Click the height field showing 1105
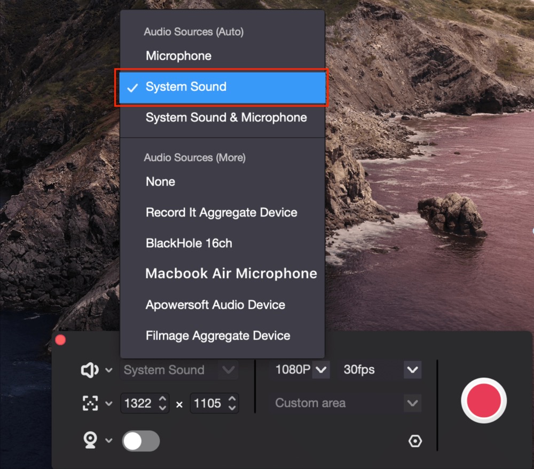534x469 pixels. point(214,403)
